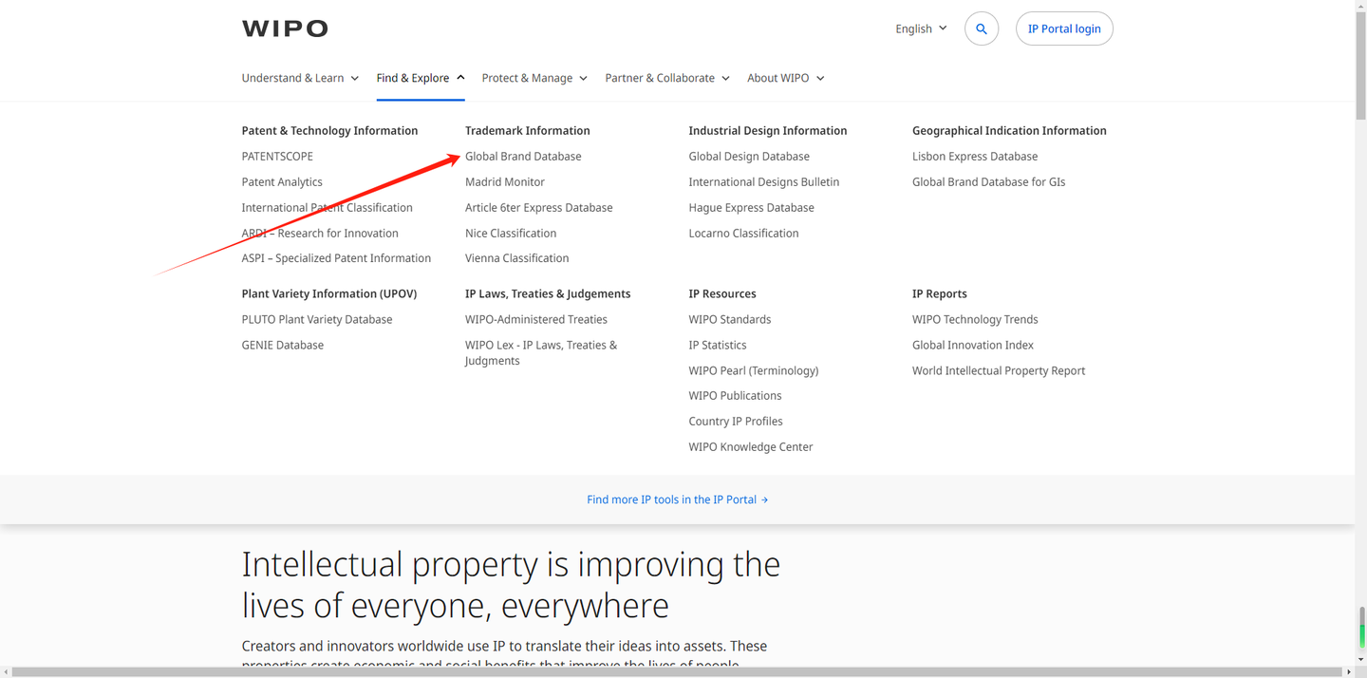Open the WIPO Standards link
Image resolution: width=1367 pixels, height=678 pixels.
tap(730, 320)
